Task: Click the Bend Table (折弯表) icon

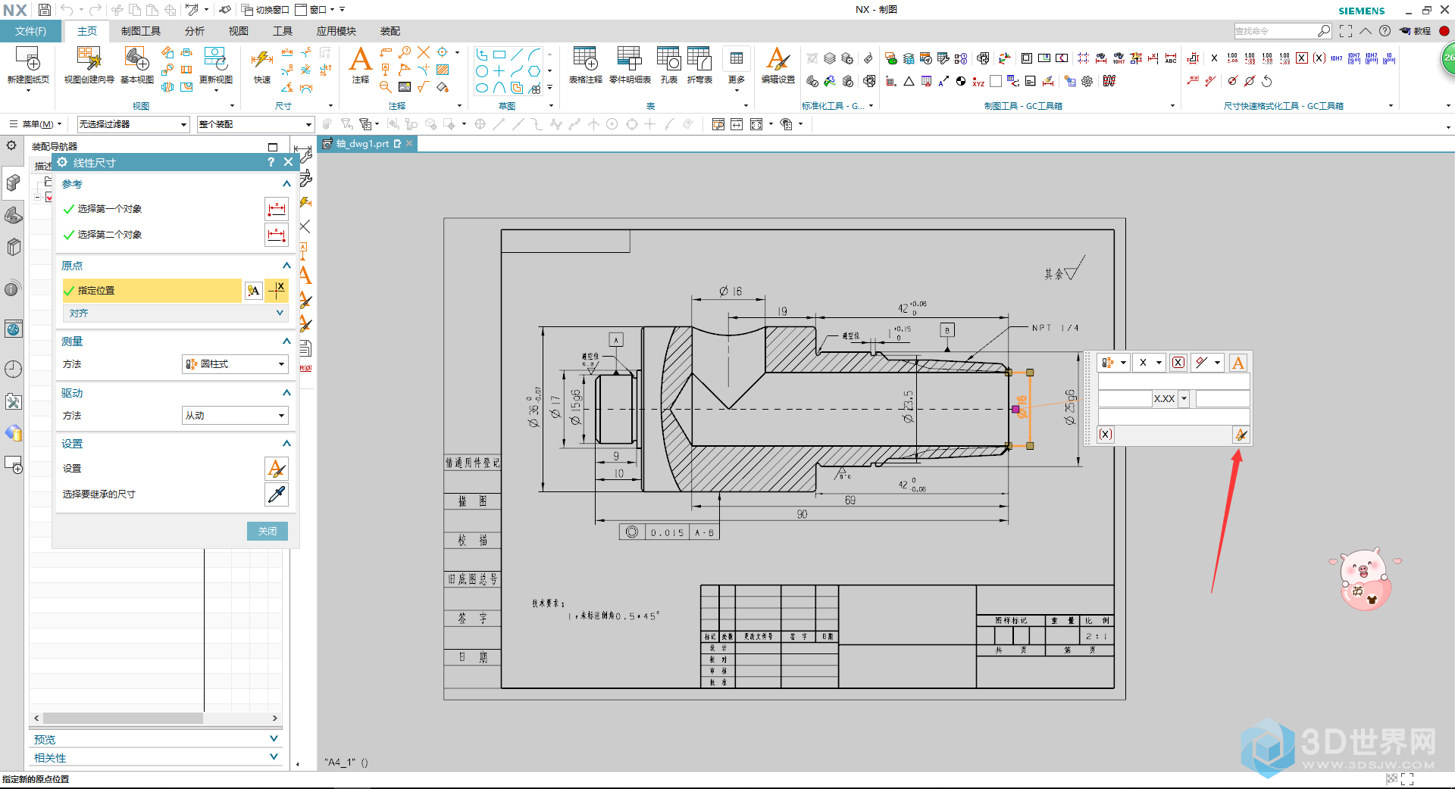Action: 699,59
